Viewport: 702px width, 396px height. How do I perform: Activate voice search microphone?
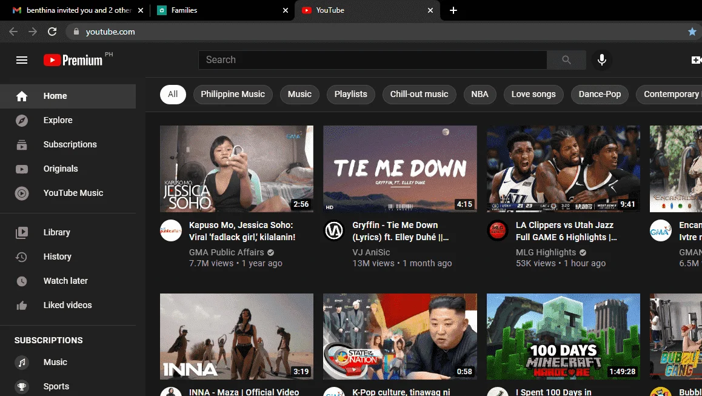602,60
